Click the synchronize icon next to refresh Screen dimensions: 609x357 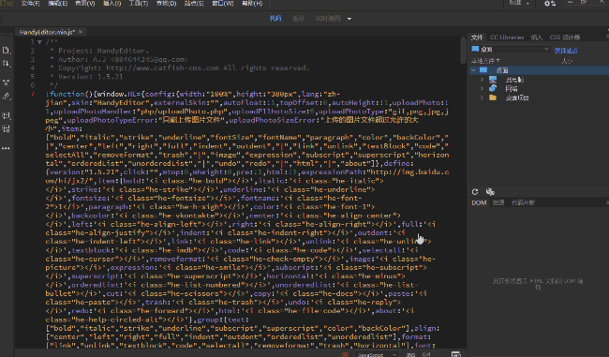[x=490, y=191]
